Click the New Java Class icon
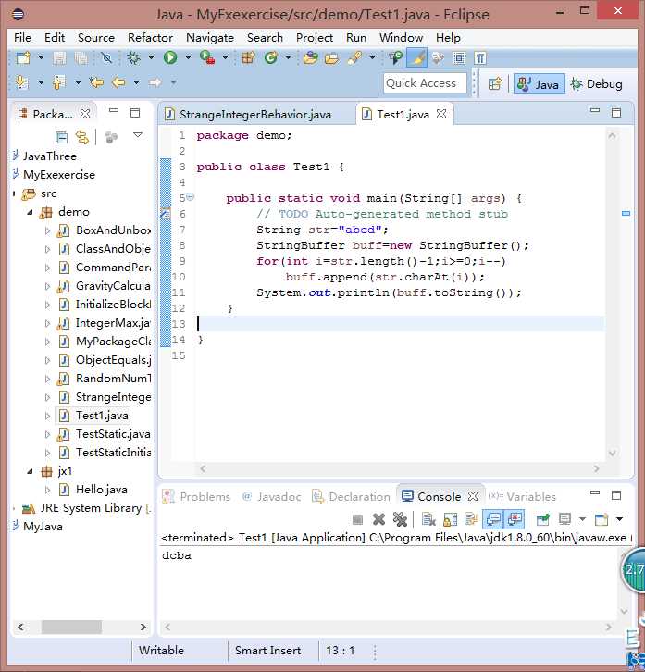The image size is (645, 672). point(271,57)
